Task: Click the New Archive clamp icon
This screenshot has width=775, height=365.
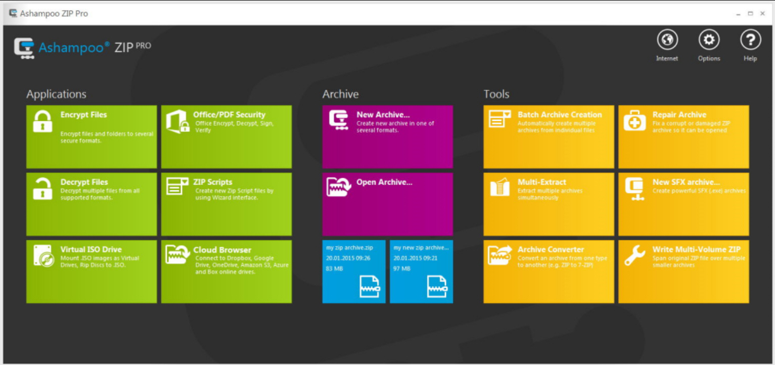Action: pos(338,120)
